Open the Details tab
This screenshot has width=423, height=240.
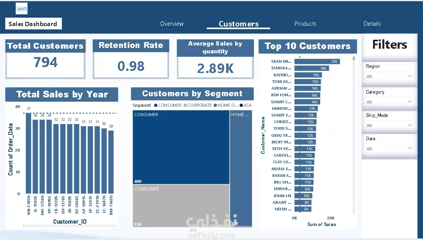pyautogui.click(x=372, y=24)
